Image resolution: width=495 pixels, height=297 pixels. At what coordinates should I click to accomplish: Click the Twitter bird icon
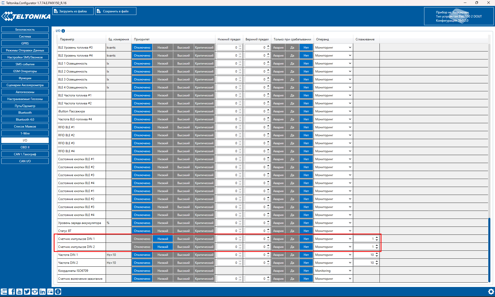tap(27, 291)
